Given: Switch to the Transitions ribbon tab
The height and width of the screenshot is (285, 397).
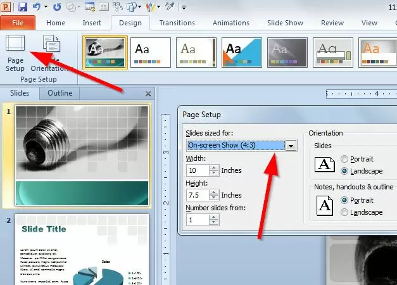Looking at the screenshot, I should coord(177,23).
